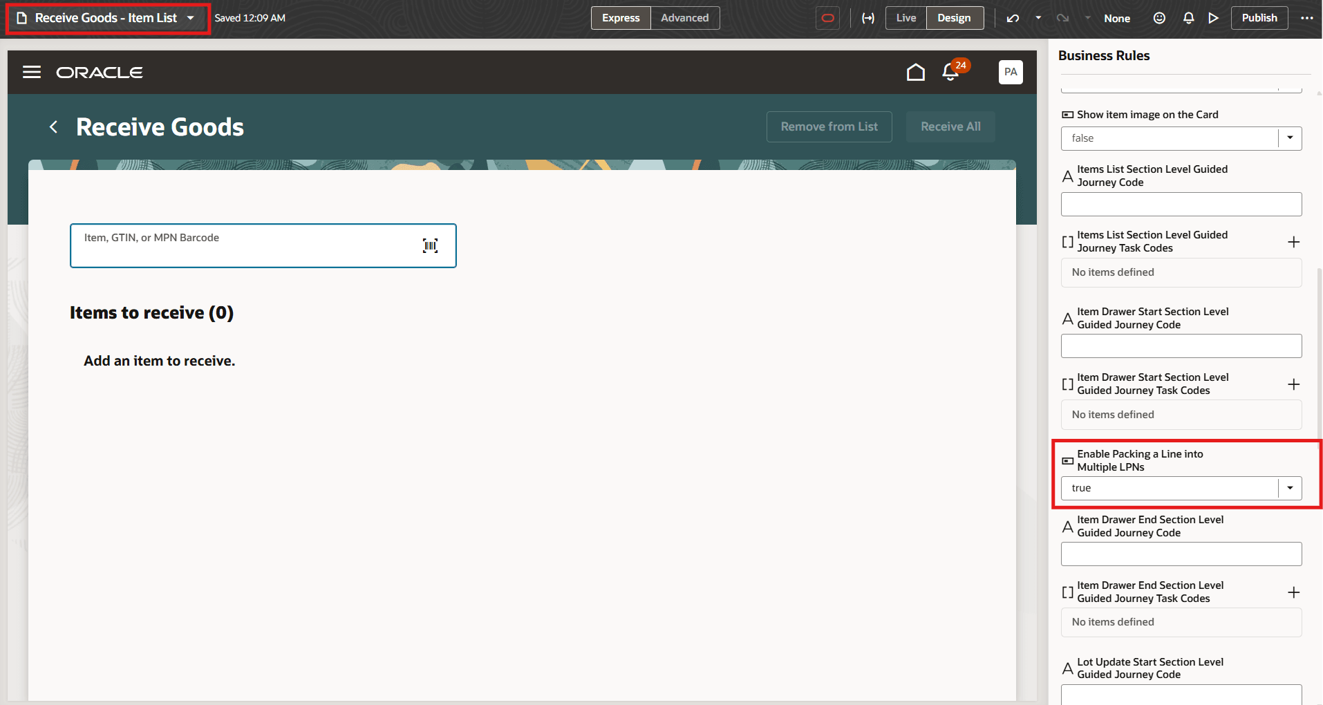
Task: Switch to Express mode
Action: (x=621, y=18)
